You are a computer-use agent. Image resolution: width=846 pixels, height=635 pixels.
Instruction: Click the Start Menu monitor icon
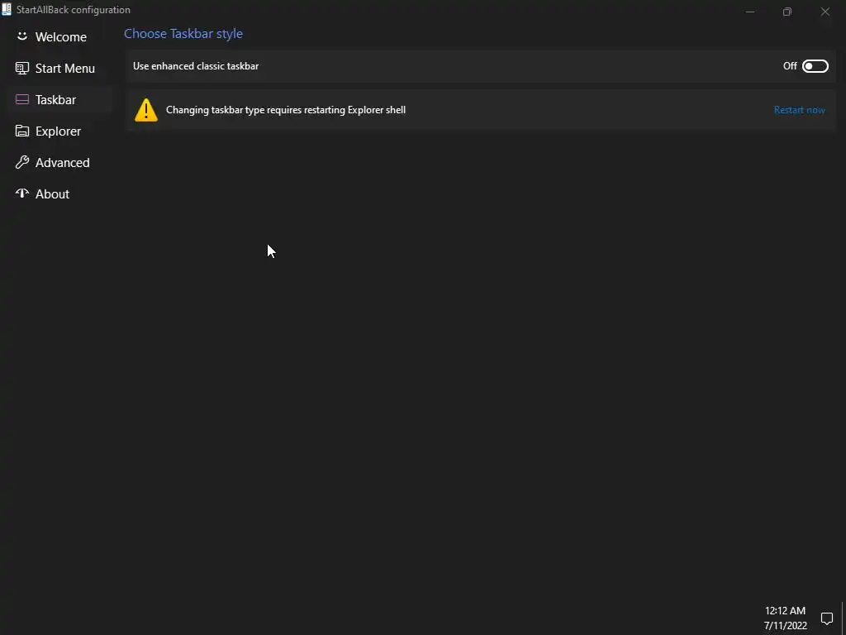click(x=22, y=68)
